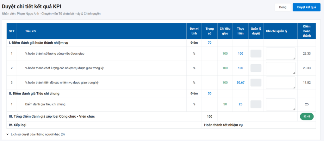Click Thực hiện value for số lượng công việc
Screen dimensions: 324x141
pos(240,54)
